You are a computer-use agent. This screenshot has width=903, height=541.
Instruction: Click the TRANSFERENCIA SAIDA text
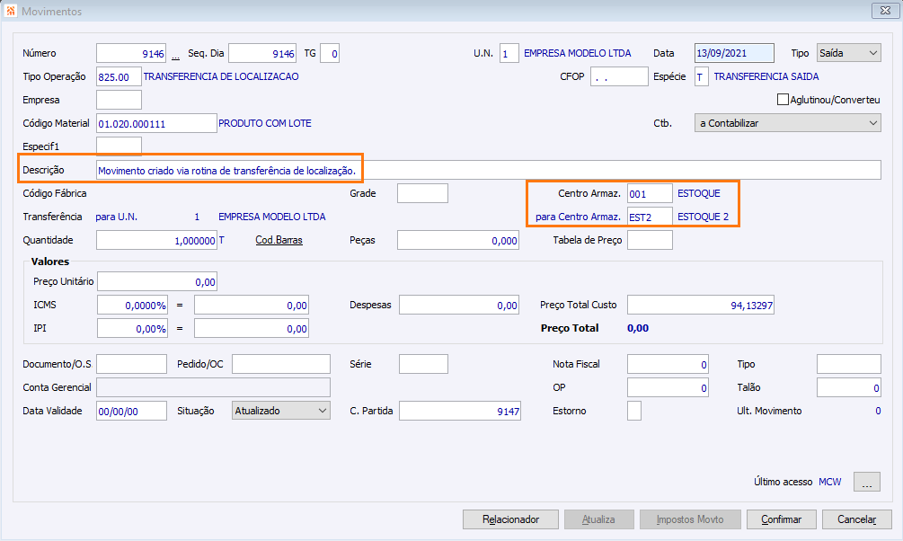coord(766,76)
